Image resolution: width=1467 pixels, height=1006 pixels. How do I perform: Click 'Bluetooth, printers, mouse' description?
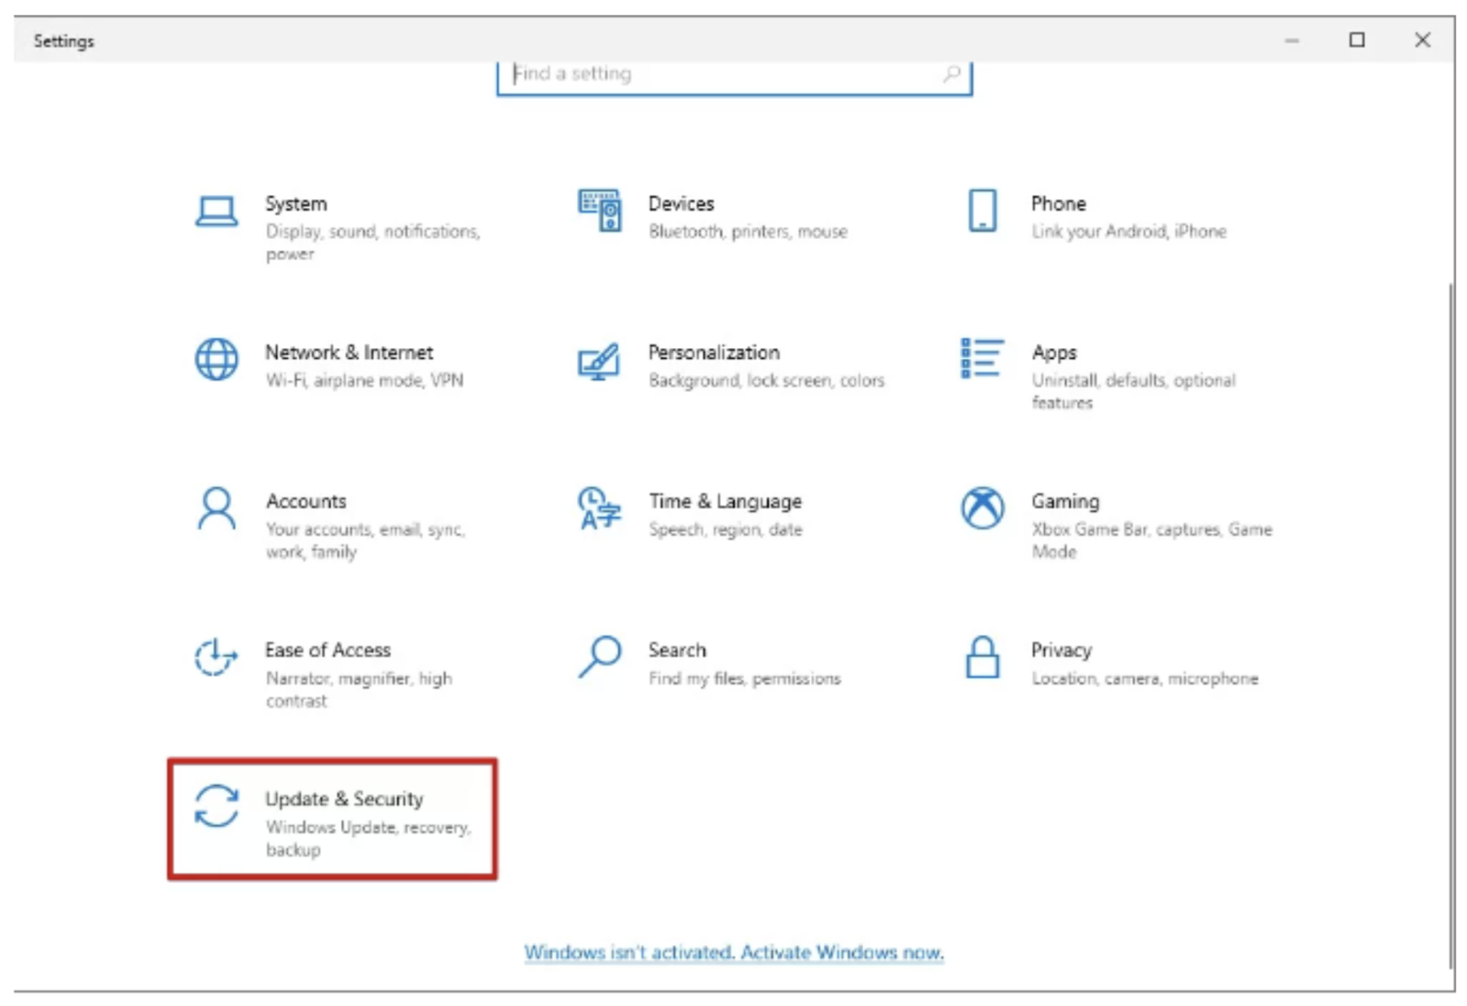point(748,232)
